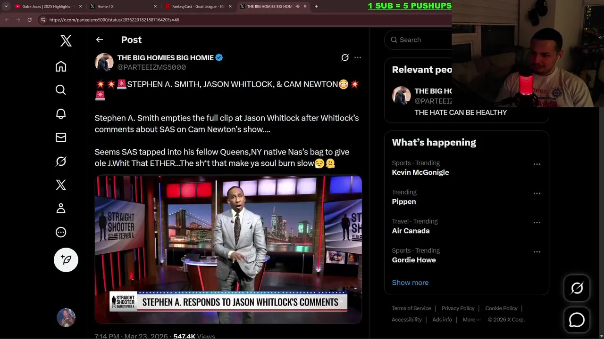Open a new browser tab
This screenshot has height=339, width=604.
pyautogui.click(x=316, y=6)
